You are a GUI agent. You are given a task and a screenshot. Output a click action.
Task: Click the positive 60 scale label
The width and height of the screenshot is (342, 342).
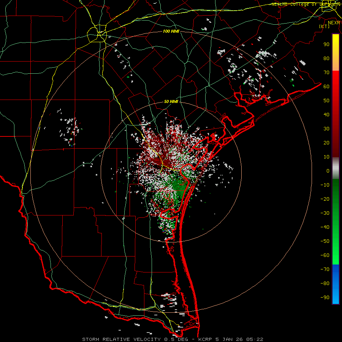pos(326,86)
